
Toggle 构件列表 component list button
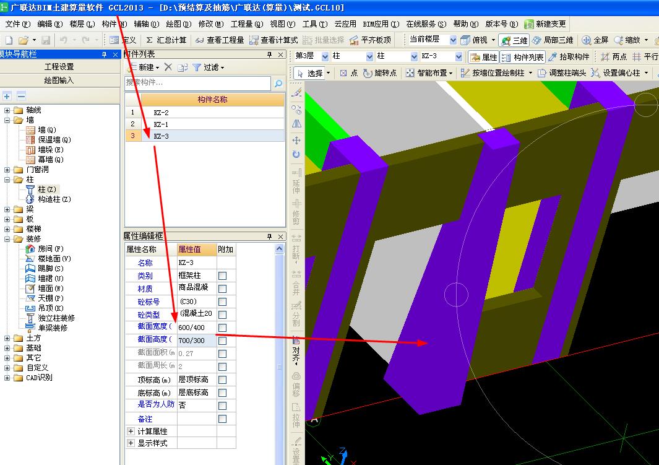pos(523,57)
